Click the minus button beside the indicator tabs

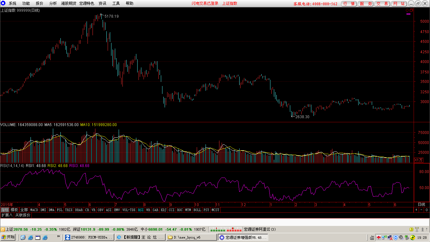coord(421,210)
